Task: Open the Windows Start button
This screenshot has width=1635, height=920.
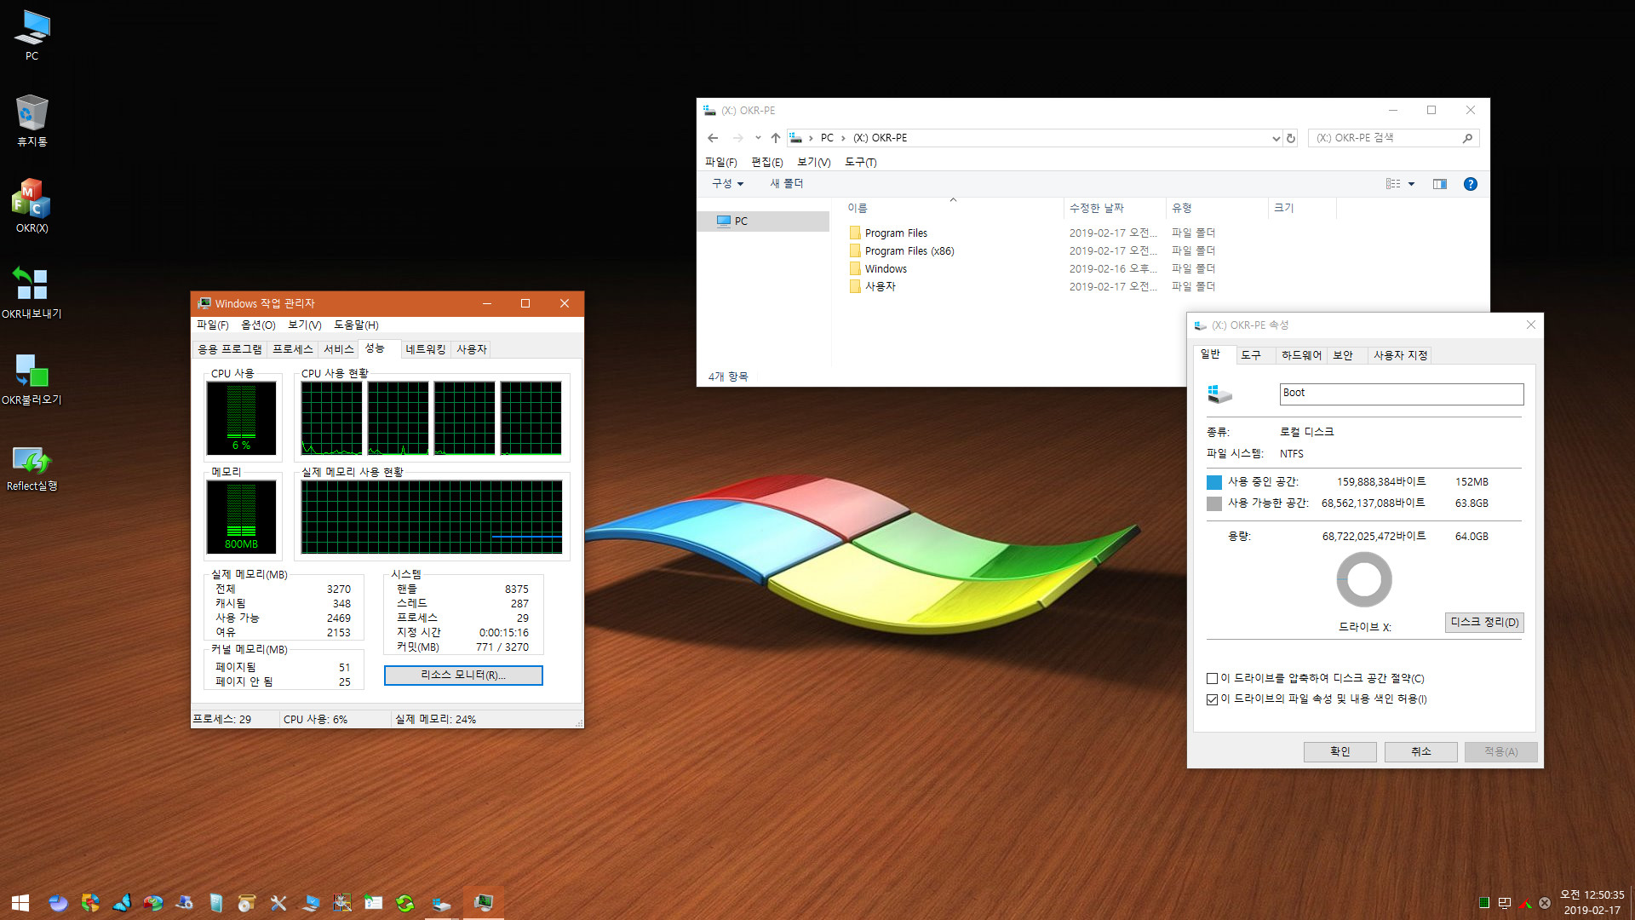Action: tap(20, 903)
